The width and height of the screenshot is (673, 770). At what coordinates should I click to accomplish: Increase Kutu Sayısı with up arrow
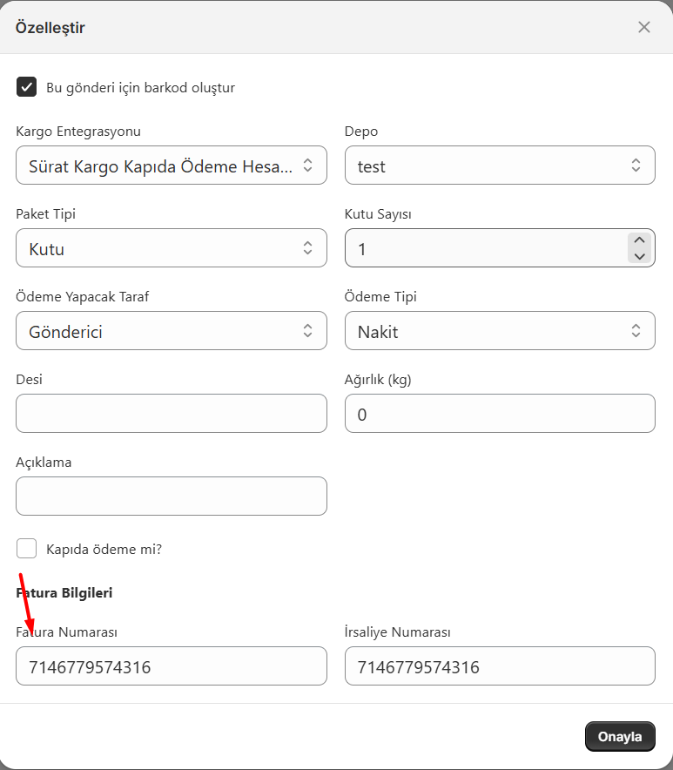tap(640, 240)
